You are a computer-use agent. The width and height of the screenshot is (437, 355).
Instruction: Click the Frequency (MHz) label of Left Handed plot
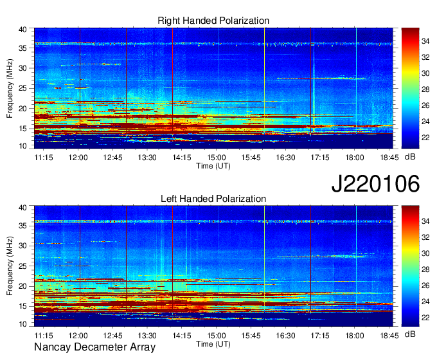[x=10, y=266]
